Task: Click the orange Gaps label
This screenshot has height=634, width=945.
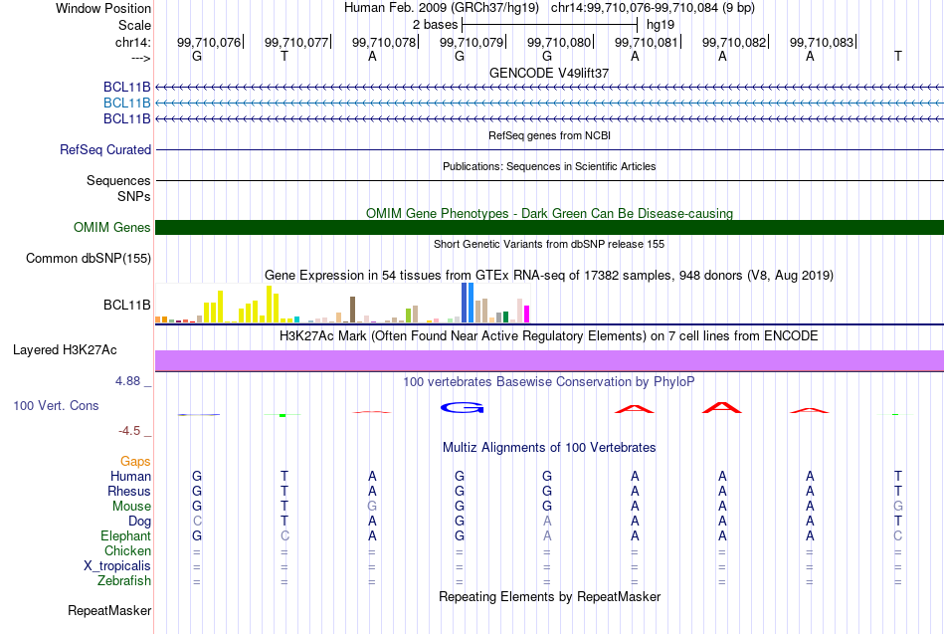Action: pyautogui.click(x=135, y=462)
